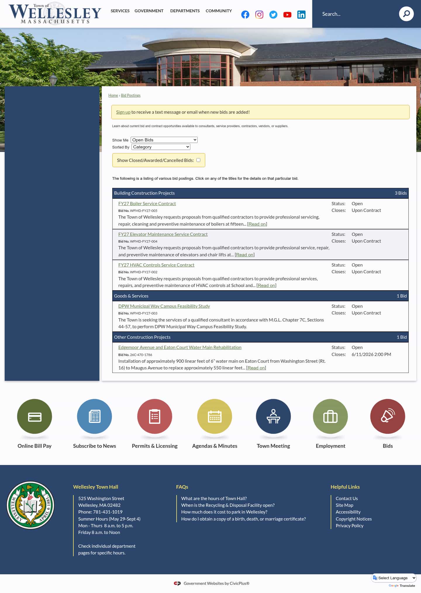
Task: Open Edgemoor Avenue and Eaton Court Water Main bid
Action: 180,347
